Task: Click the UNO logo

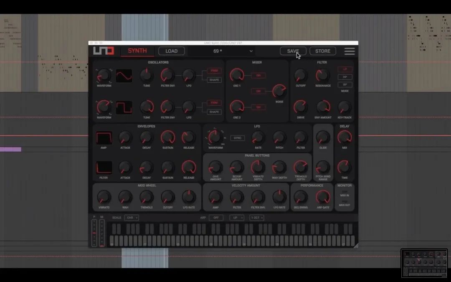Action: click(104, 51)
